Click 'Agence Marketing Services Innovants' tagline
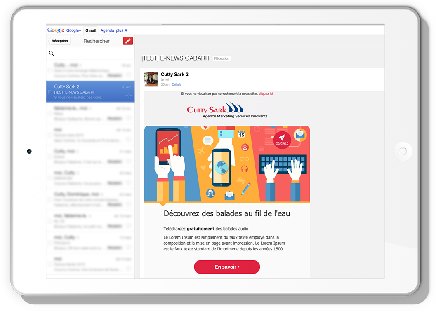 235,116
